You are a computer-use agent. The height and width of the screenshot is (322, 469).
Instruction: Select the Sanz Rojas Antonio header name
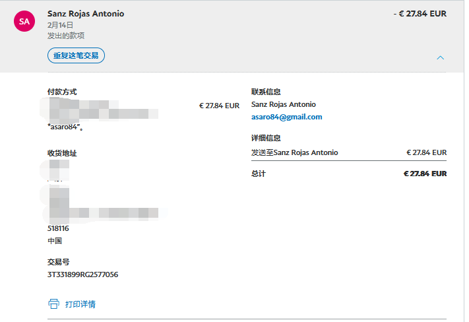[x=86, y=14]
